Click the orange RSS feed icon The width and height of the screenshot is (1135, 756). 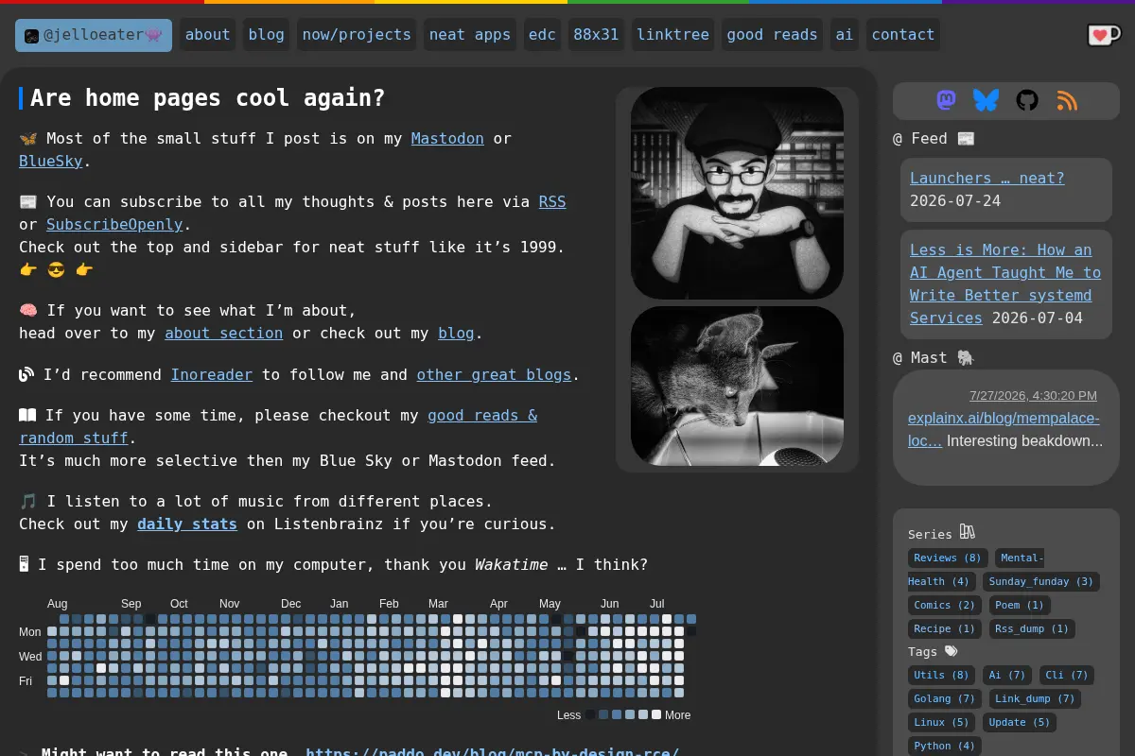click(1067, 100)
